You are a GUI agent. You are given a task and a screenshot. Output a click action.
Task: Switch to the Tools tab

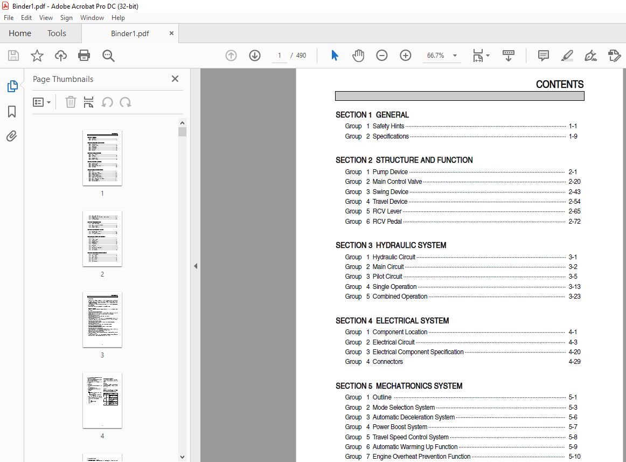pyautogui.click(x=57, y=33)
